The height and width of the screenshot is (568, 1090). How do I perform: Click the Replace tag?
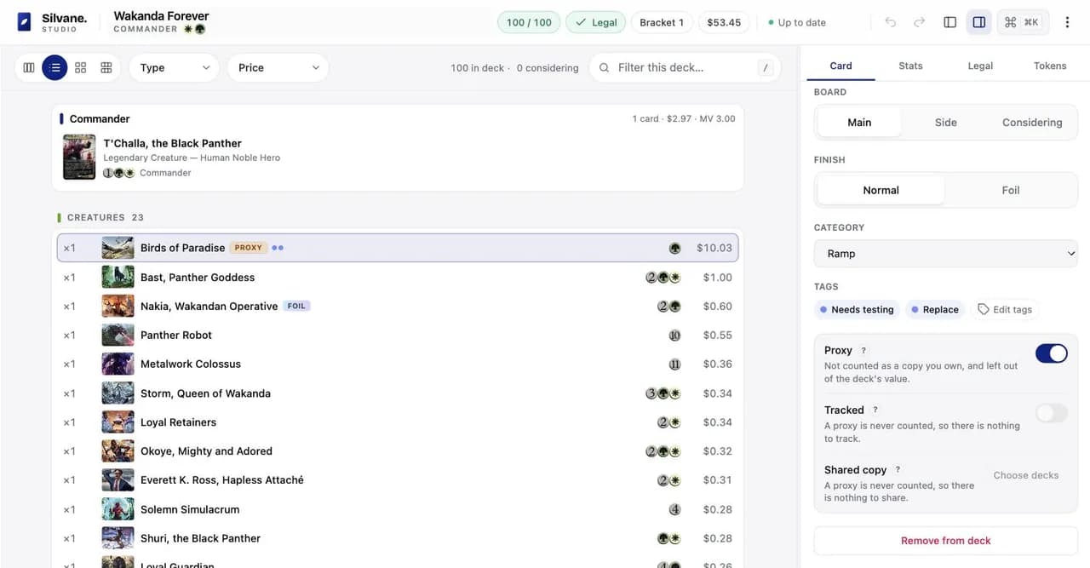click(934, 309)
